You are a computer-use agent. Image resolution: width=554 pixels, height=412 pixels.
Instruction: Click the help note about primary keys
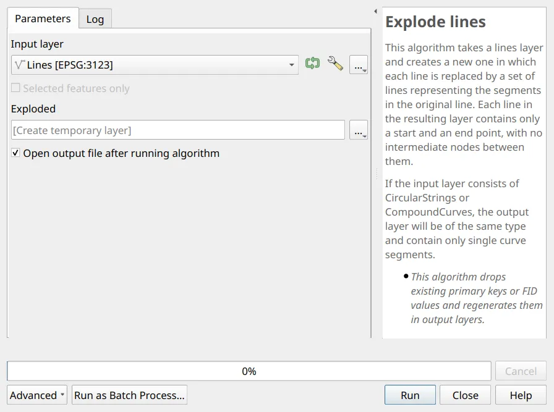(x=477, y=298)
